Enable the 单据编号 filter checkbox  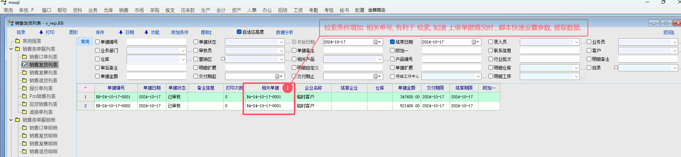click(x=97, y=42)
